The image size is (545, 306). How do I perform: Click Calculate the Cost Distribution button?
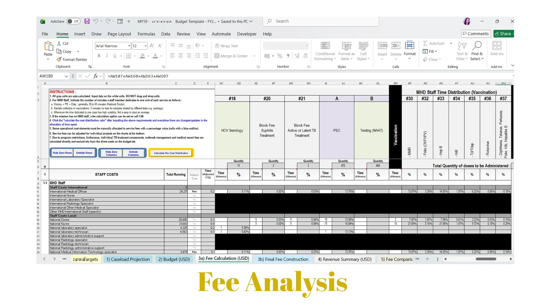point(171,153)
